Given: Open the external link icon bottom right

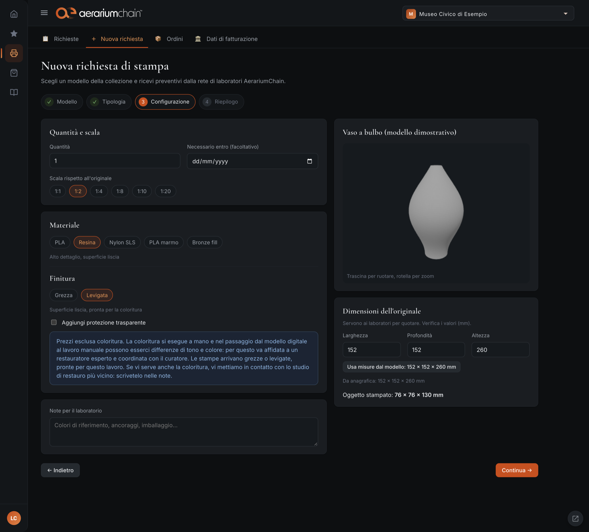Looking at the screenshot, I should [575, 518].
